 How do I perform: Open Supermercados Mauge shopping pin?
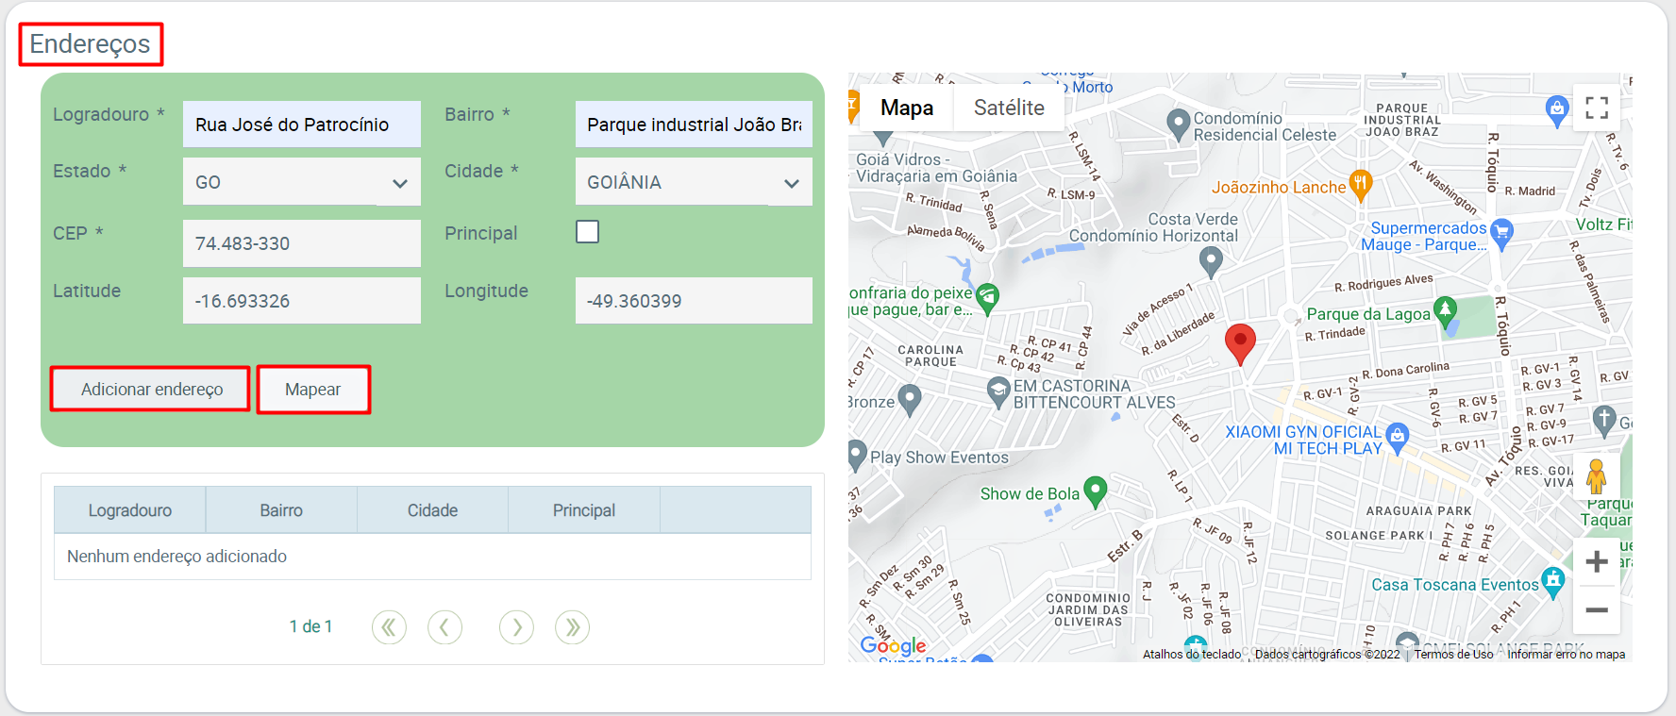pyautogui.click(x=1501, y=233)
